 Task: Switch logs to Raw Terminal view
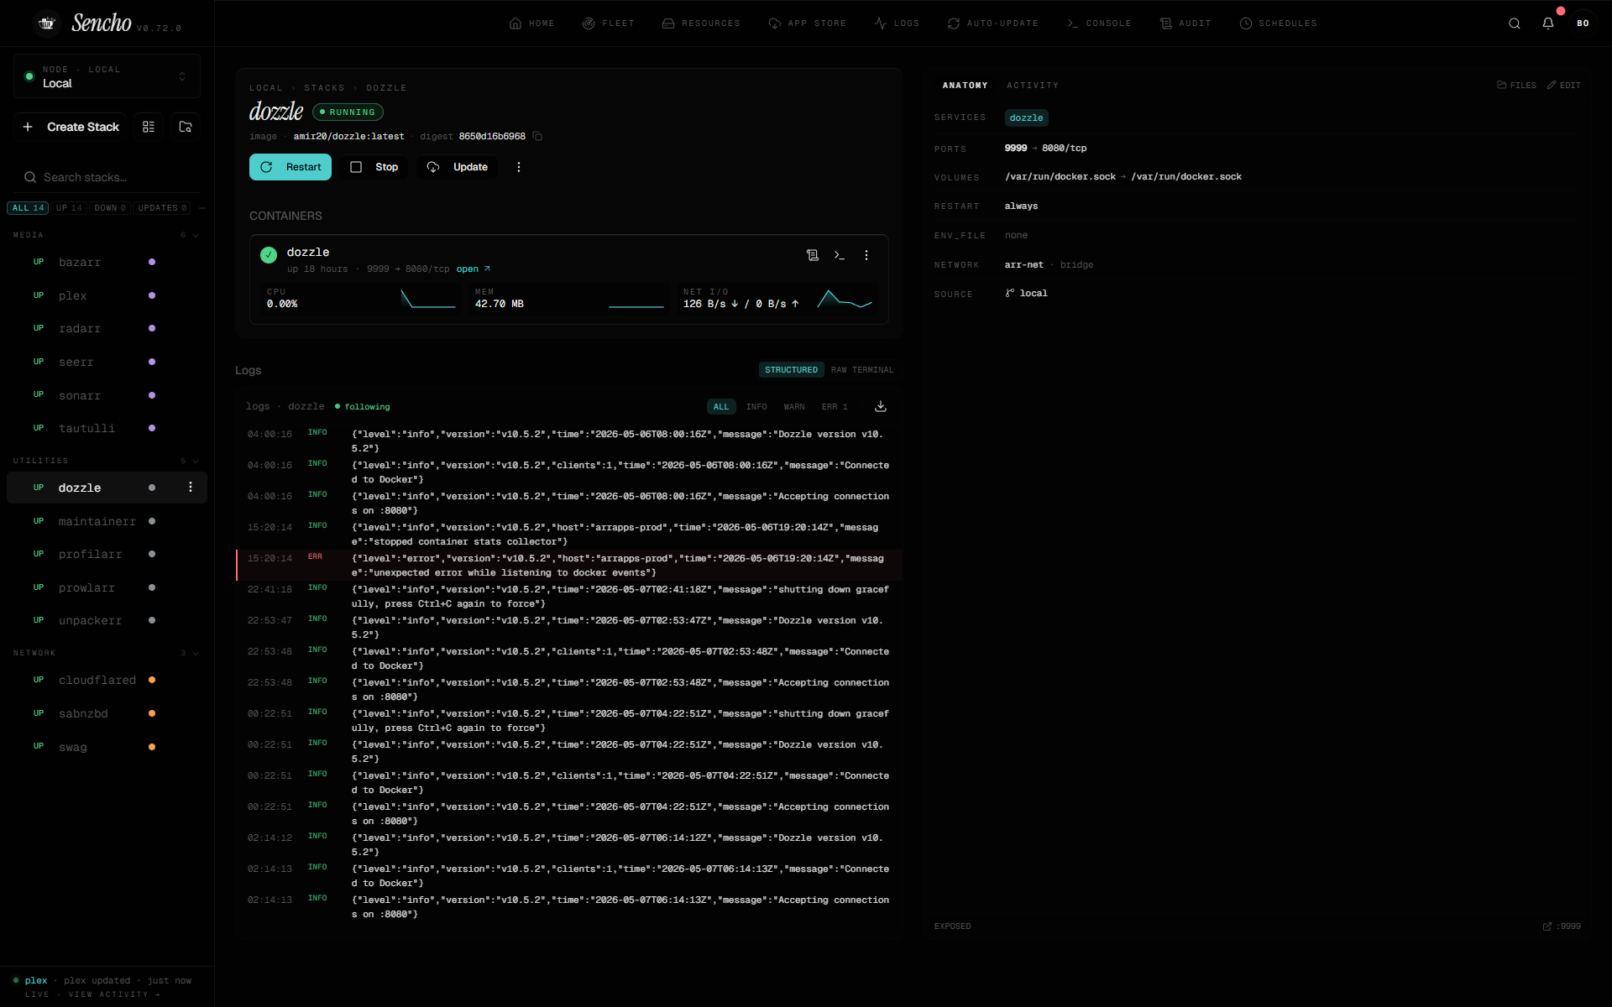[862, 370]
